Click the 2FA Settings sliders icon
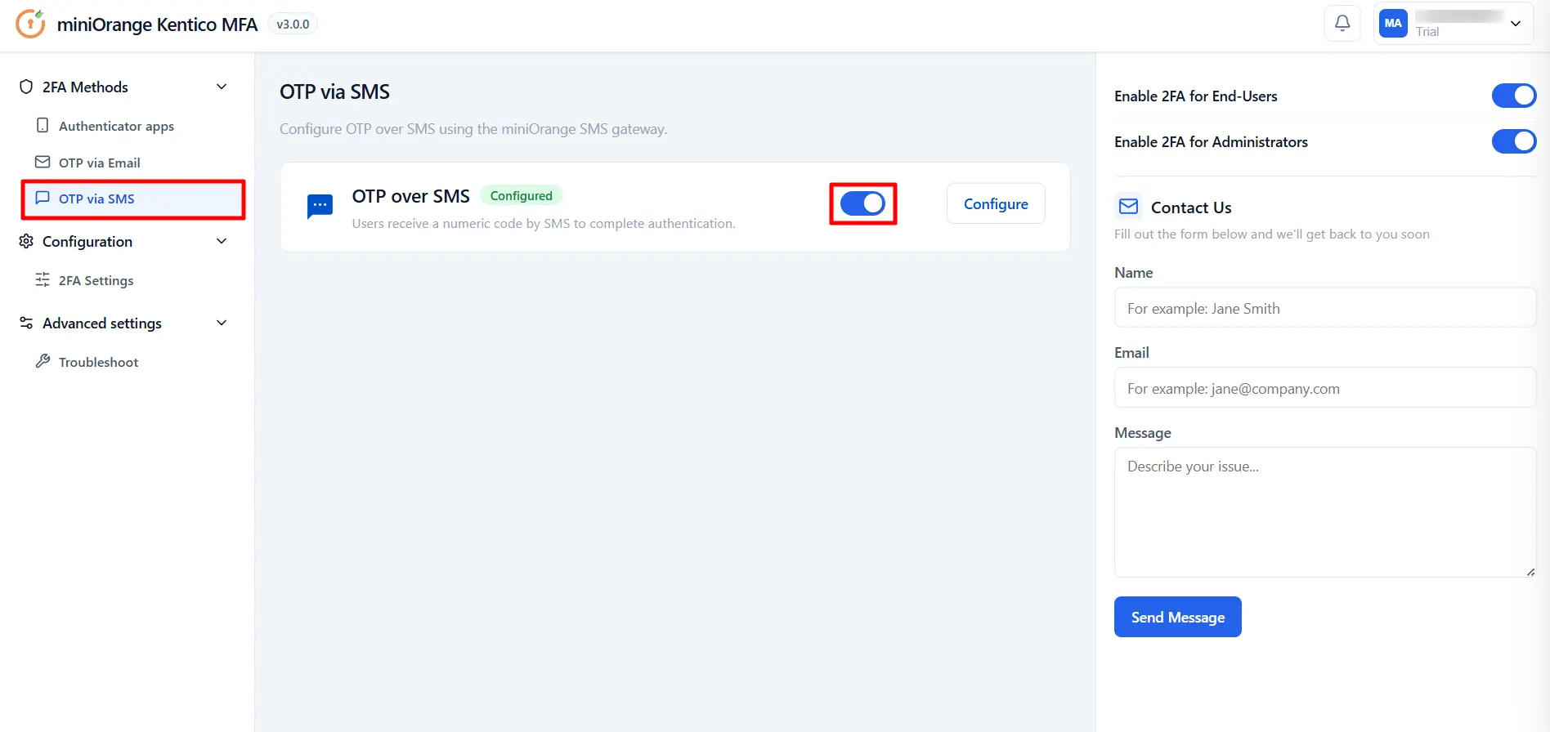Screen dimensions: 1550x732 (x=43, y=280)
